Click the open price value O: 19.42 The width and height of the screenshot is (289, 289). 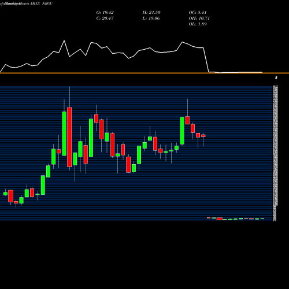[105, 13]
